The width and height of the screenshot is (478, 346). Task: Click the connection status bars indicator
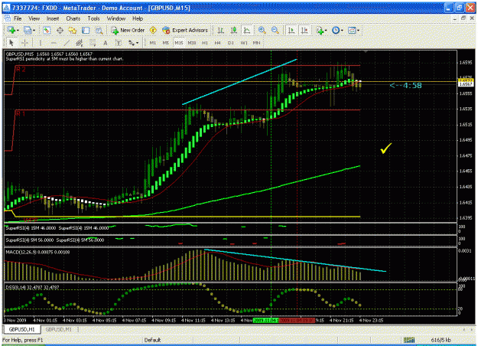pos(409,340)
